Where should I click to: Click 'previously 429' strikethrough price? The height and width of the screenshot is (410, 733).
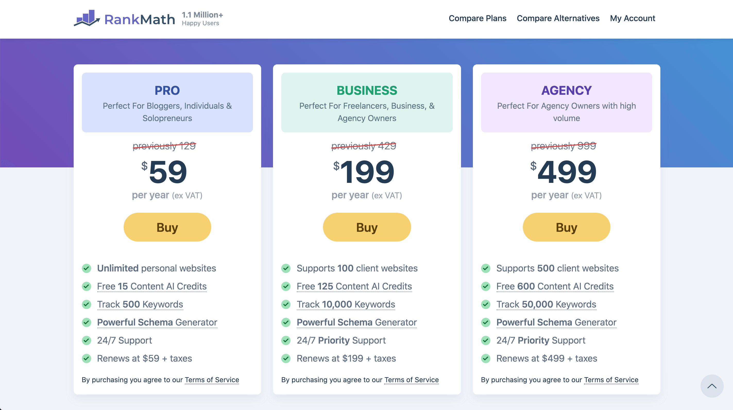click(364, 146)
